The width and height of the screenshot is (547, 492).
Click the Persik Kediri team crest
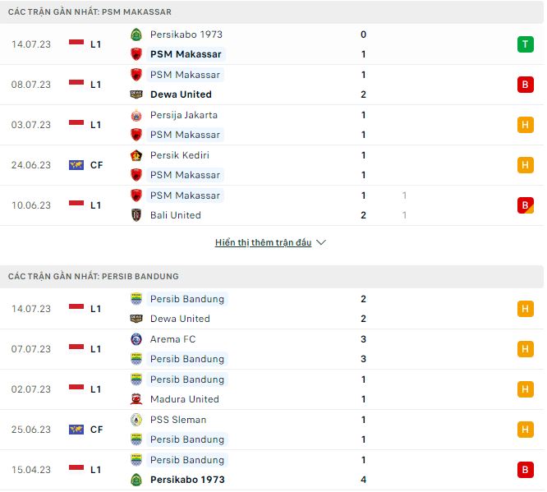(136, 155)
